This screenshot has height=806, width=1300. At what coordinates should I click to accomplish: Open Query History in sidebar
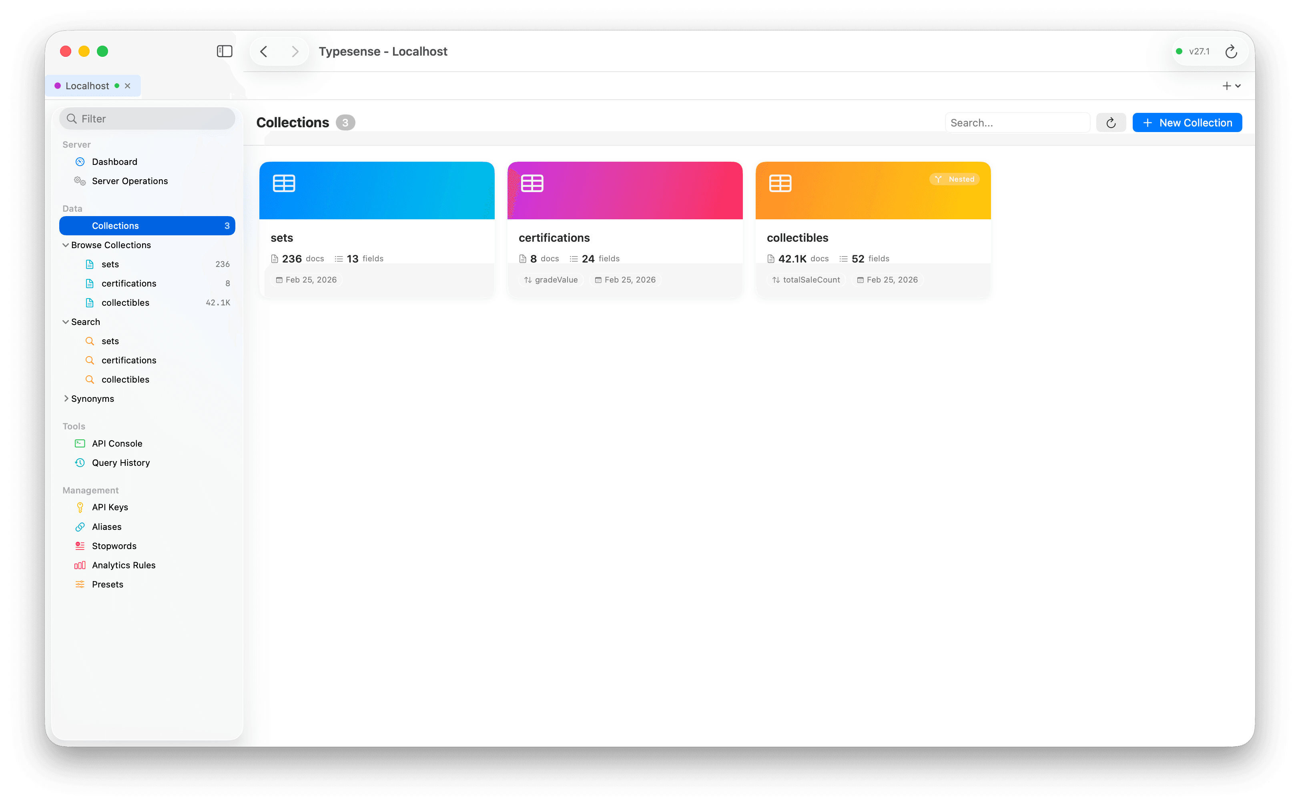(x=120, y=463)
